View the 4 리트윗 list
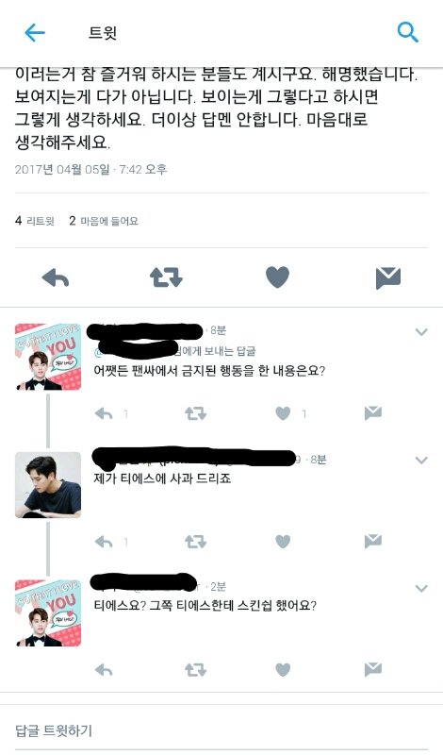The image size is (443, 755). (34, 221)
